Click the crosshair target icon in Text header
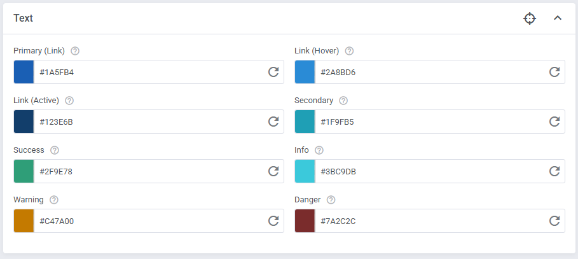Screen dimensions: 578x259 coord(530,18)
